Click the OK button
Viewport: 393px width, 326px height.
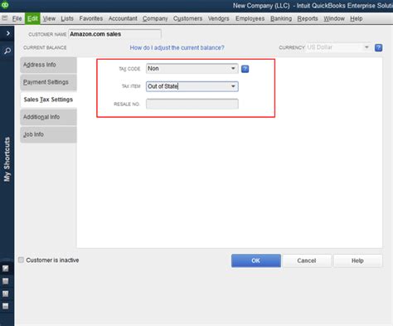256,260
